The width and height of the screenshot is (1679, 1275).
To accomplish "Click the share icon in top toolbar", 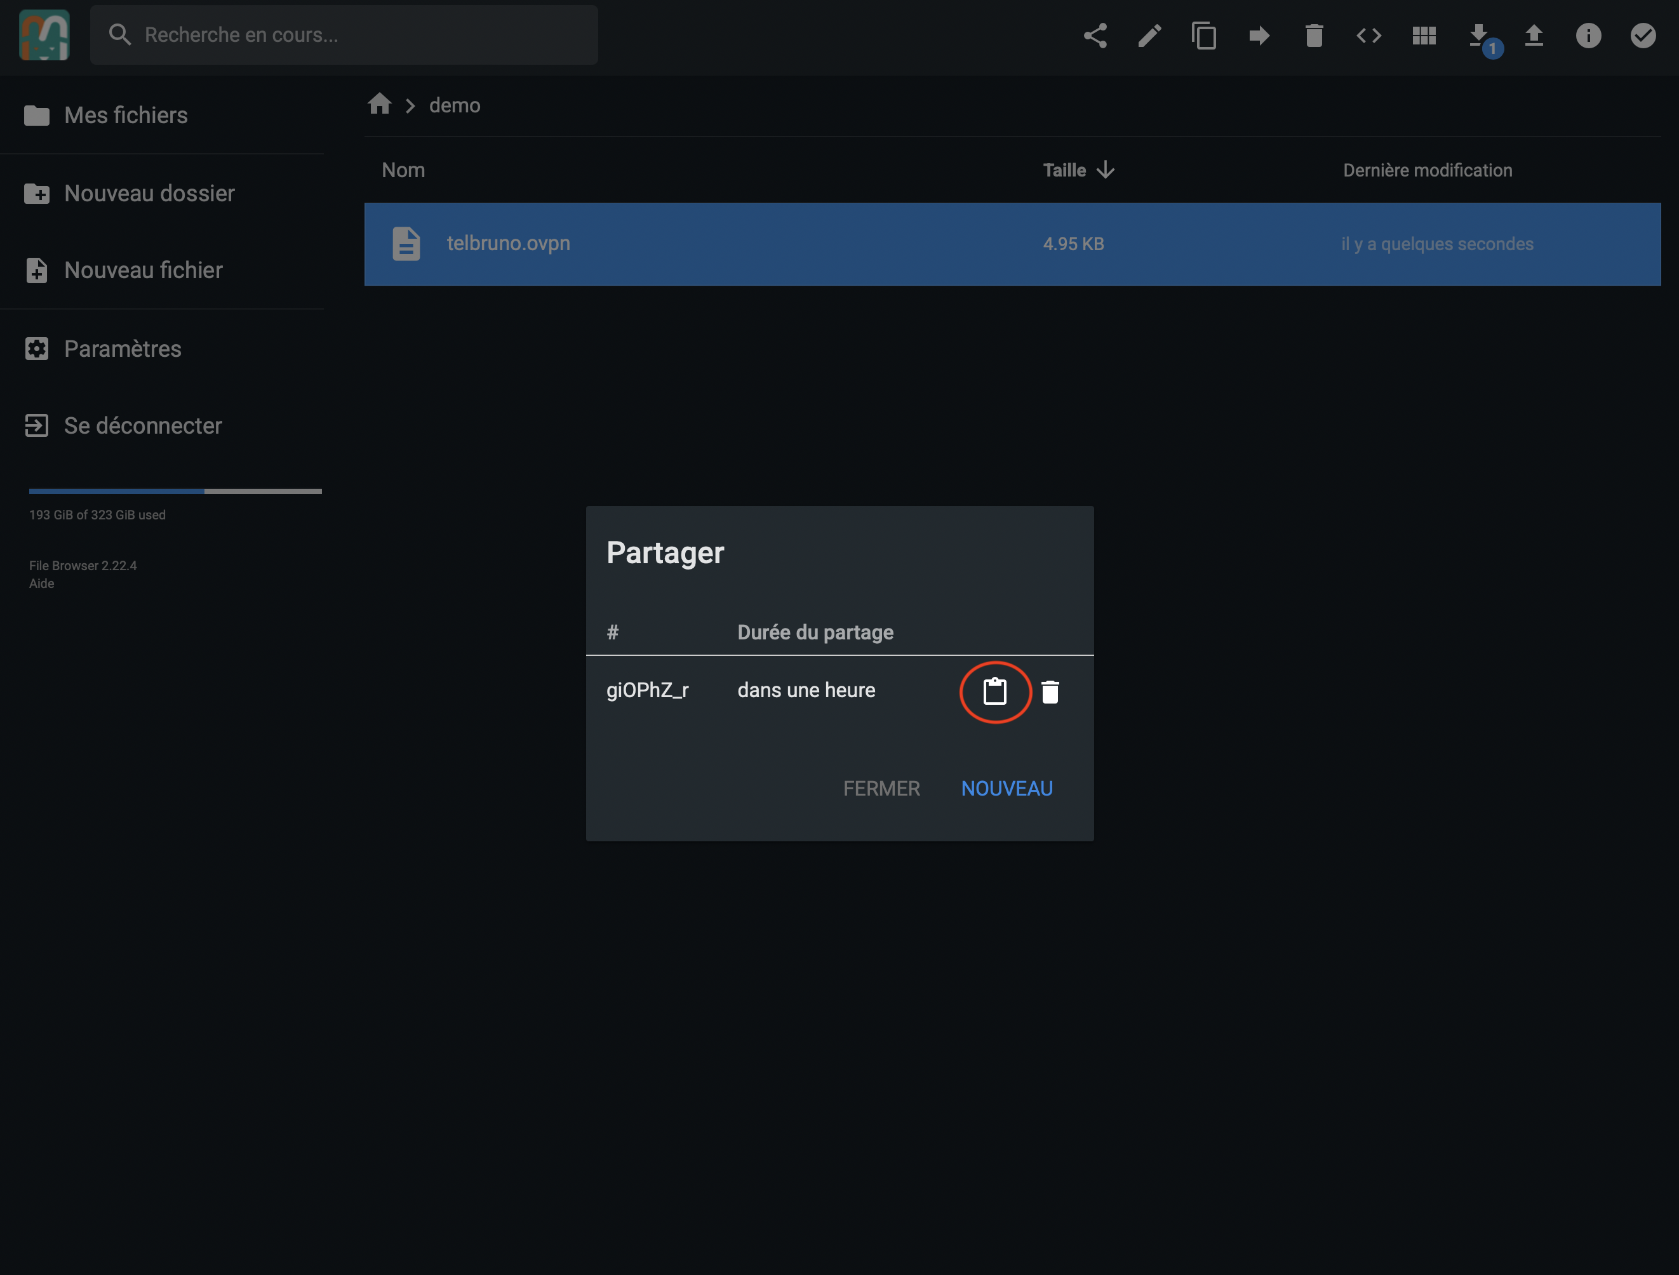I will pos(1095,36).
